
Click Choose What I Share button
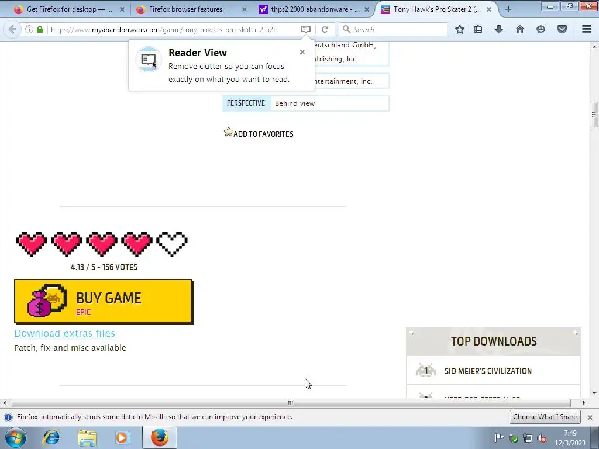[545, 417]
